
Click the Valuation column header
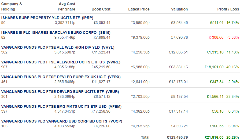179,9
